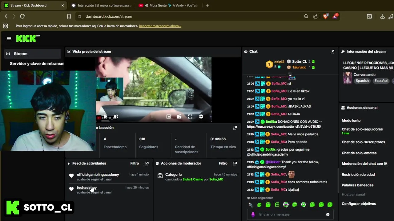Viewport: 394px width, 221px height.
Task: Click the Slots & Casino category link
Action: pyautogui.click(x=193, y=179)
